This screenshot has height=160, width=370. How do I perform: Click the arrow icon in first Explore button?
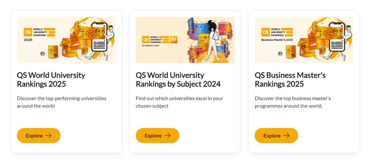coord(48,136)
